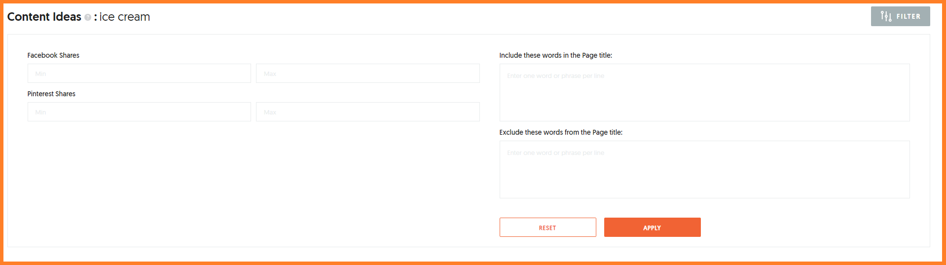Click the 'ice cream' keyword text
Screen dimensions: 946x265
(125, 17)
